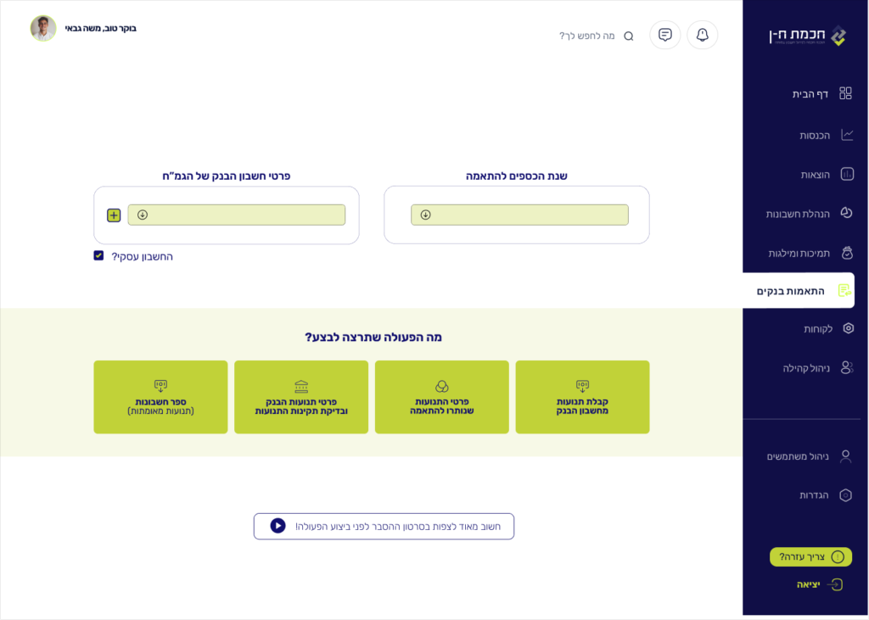The height and width of the screenshot is (620, 869).
Task: Toggle the החשבון עסקי checkbox
Action: [98, 255]
